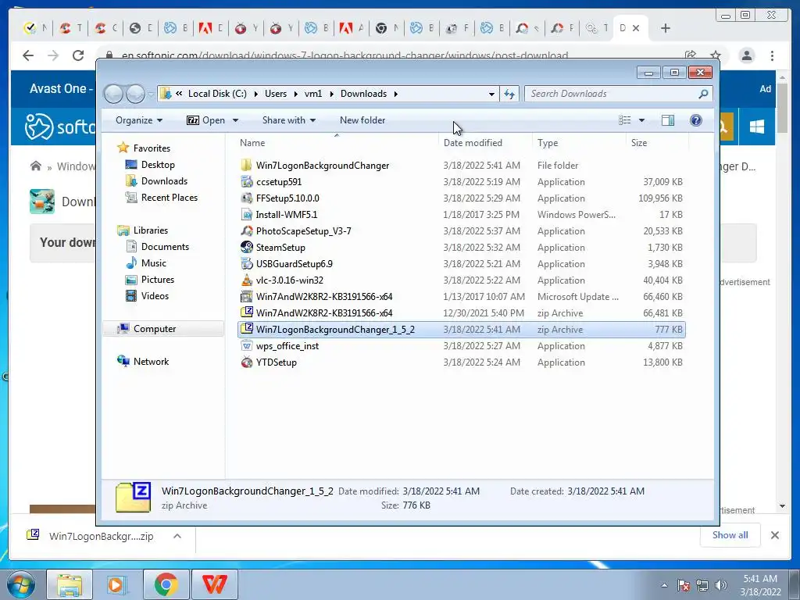Select Install-WMF5.1 PowerShell script icon

click(x=246, y=215)
